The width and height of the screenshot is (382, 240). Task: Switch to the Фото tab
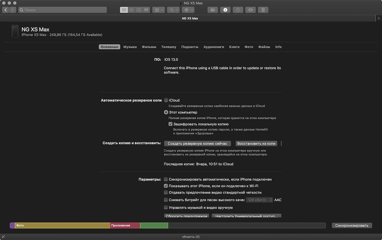[249, 47]
